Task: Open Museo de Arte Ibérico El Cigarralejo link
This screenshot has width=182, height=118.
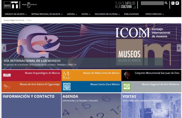Action: (40, 84)
